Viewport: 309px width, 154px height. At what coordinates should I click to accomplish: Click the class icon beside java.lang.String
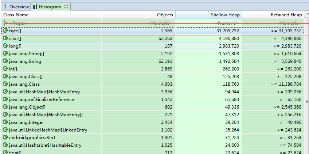click(x=5, y=61)
